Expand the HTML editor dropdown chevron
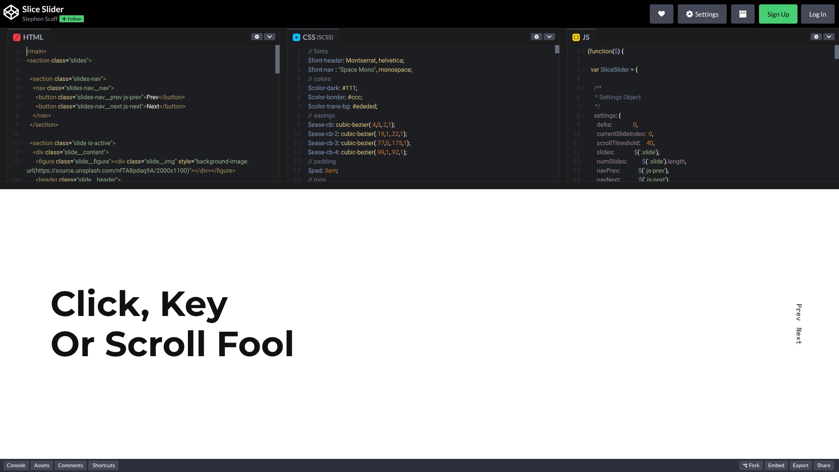Image resolution: width=839 pixels, height=472 pixels. (x=270, y=37)
